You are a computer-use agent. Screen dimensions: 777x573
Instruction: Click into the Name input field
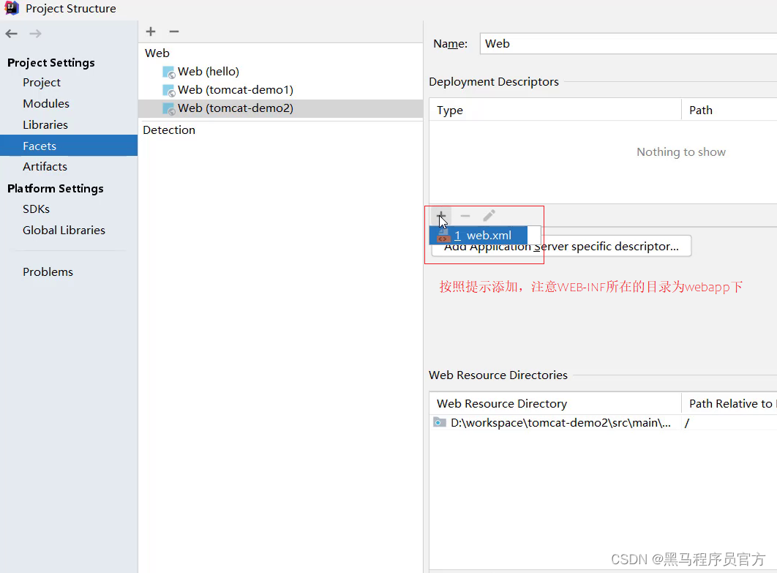(x=628, y=44)
